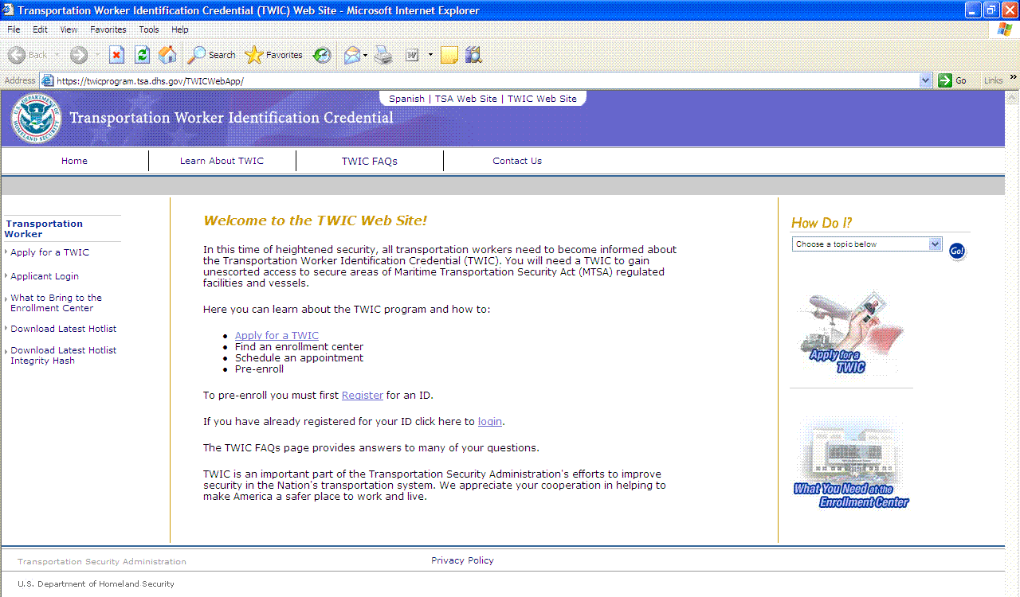The width and height of the screenshot is (1020, 597).
Task: Click 'Find an enrollment center' bullet text
Action: pyautogui.click(x=299, y=347)
